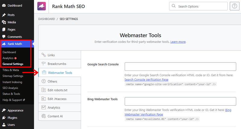This screenshot has height=129, width=241.
Task: Switch to the Others tab
Action: 60,81
